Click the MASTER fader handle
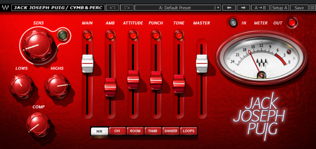The height and width of the screenshot is (149, 316). pos(202,64)
